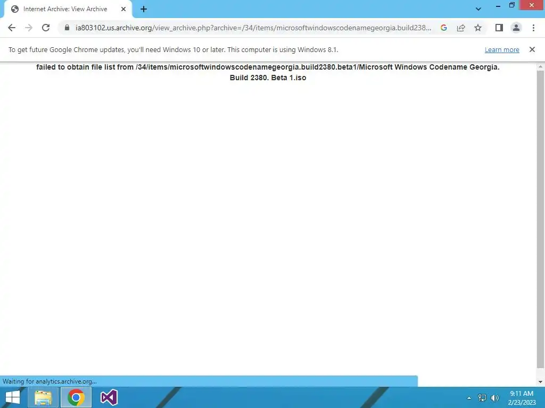The image size is (545, 408).
Task: Open the Chrome side panel
Action: 499,28
